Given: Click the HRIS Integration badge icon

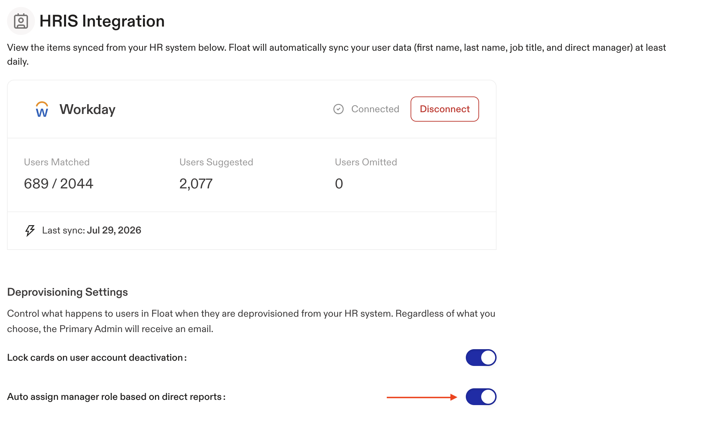Looking at the screenshot, I should point(21,21).
